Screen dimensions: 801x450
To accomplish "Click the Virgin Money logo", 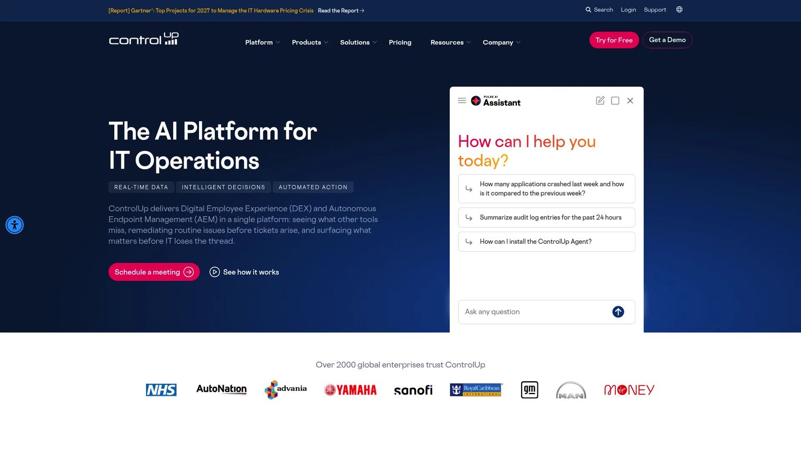I will pos(630,390).
